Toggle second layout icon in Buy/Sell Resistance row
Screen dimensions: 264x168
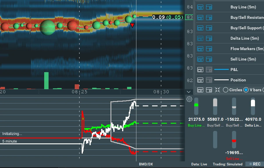[209, 18]
